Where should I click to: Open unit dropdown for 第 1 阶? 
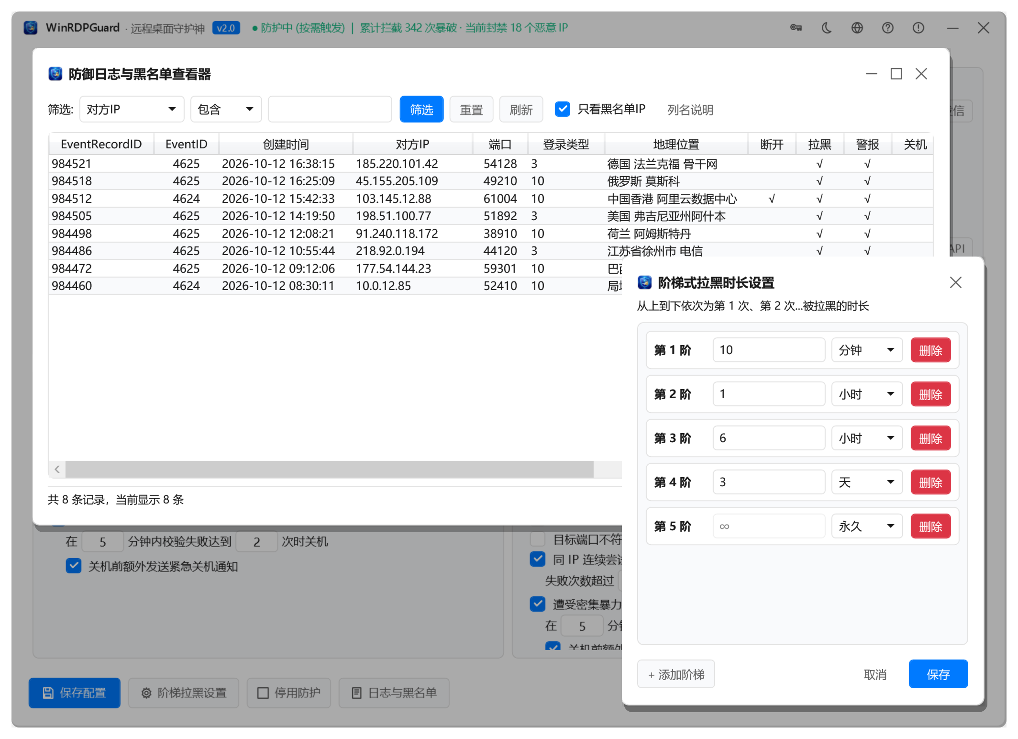click(x=867, y=350)
